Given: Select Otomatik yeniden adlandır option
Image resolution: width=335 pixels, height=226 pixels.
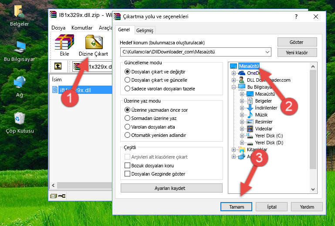Looking at the screenshot, I should click(127, 135).
